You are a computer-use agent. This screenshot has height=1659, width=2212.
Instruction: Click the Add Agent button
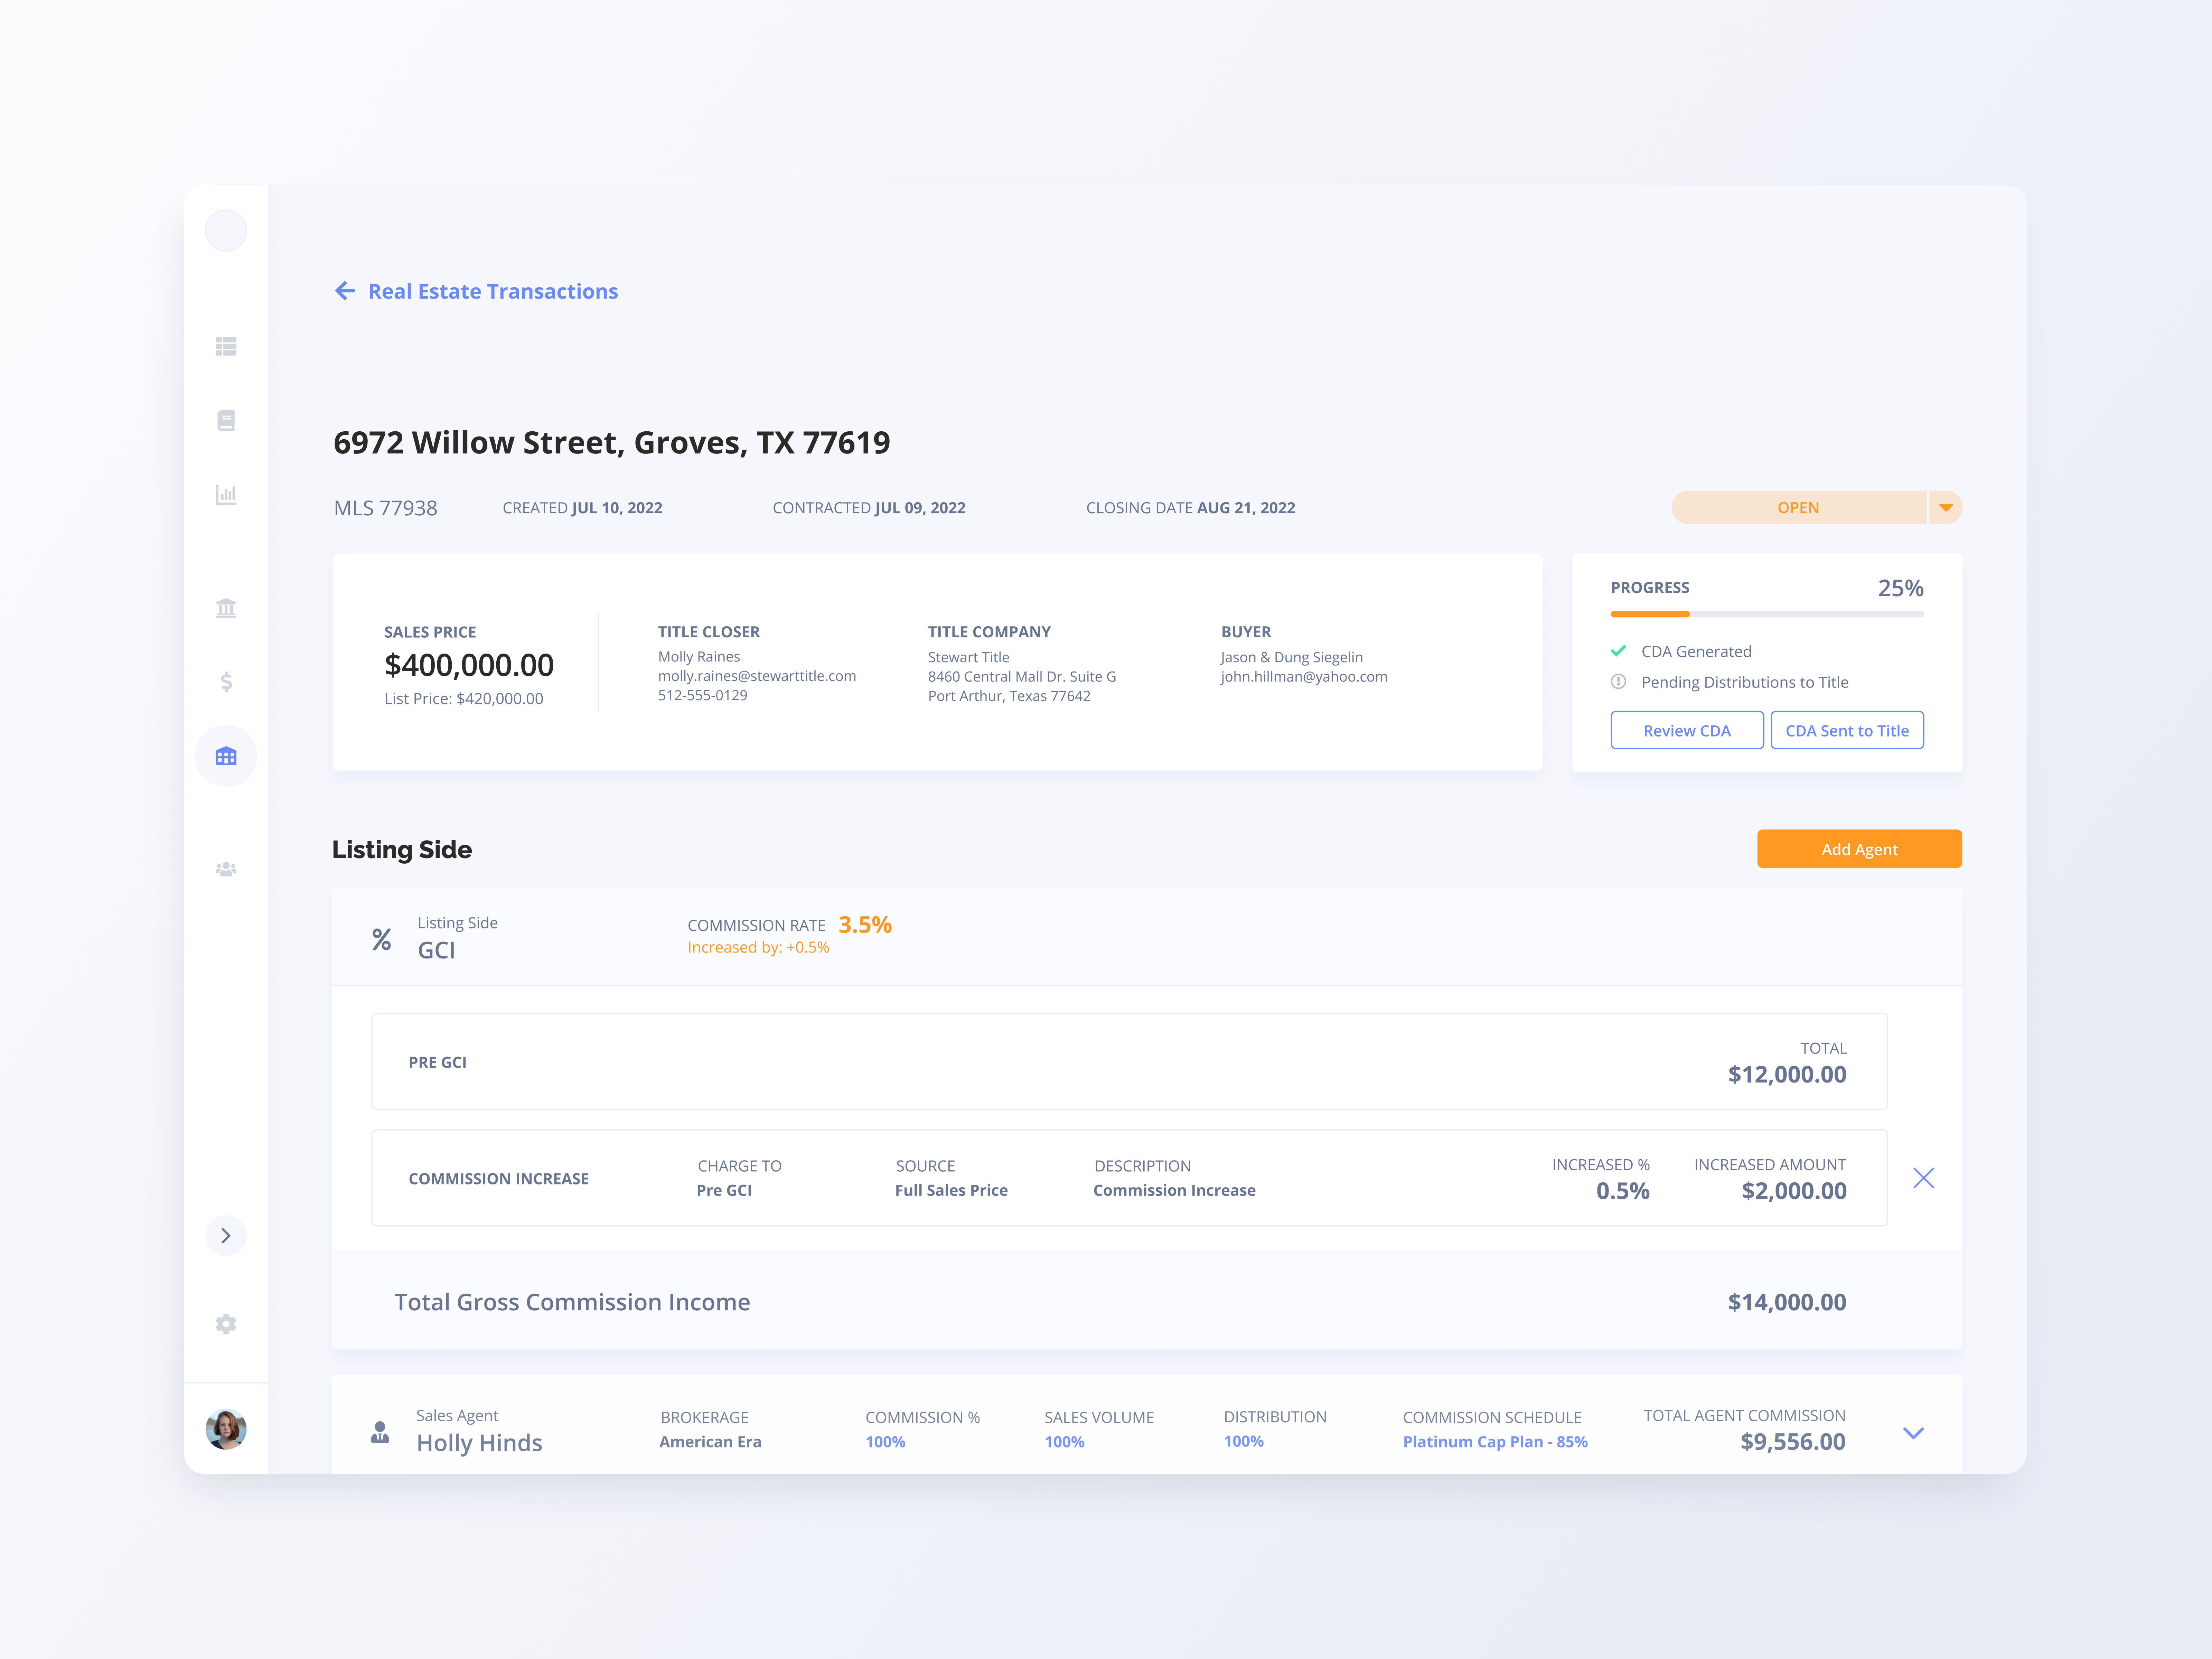1859,849
